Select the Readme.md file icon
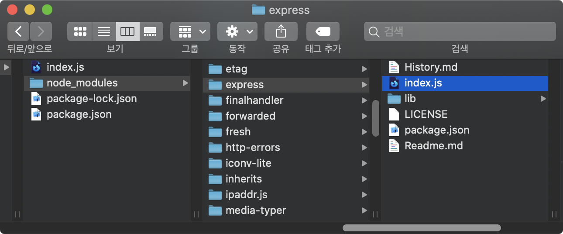Image resolution: width=563 pixels, height=234 pixels. 394,145
